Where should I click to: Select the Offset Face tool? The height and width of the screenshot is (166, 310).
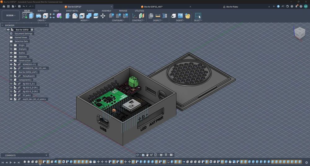click(x=96, y=16)
